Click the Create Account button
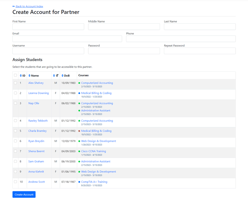This screenshot has height=203, width=248. (24, 194)
